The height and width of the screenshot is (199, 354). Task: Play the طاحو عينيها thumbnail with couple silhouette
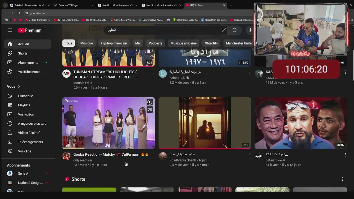(x=205, y=123)
